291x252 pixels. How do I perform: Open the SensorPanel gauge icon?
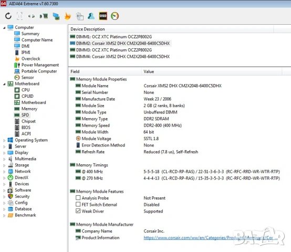coord(115,16)
